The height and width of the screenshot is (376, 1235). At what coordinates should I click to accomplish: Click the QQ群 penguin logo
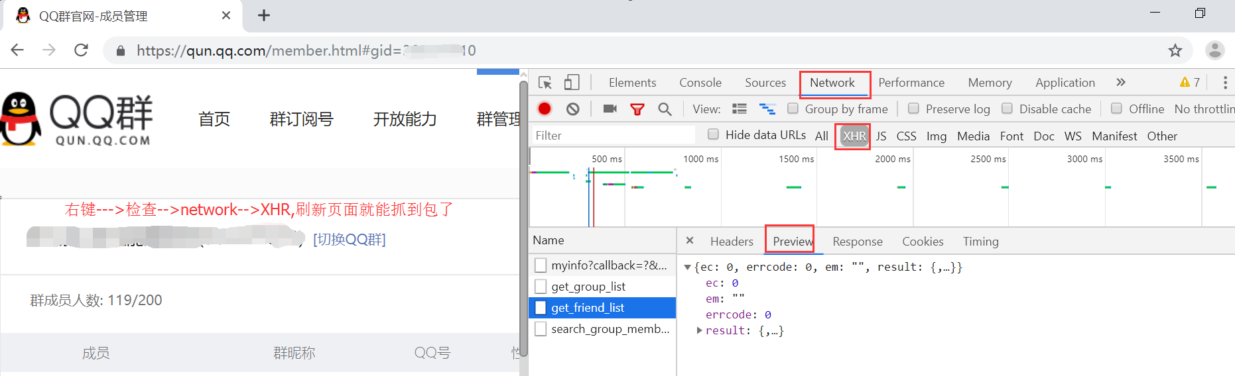point(76,119)
